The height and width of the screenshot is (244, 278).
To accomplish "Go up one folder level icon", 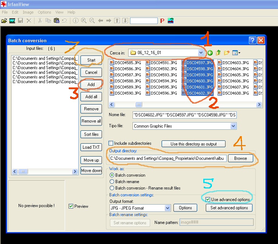I will click(218, 53).
